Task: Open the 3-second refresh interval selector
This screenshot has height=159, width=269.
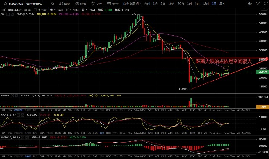Action: coord(249,3)
